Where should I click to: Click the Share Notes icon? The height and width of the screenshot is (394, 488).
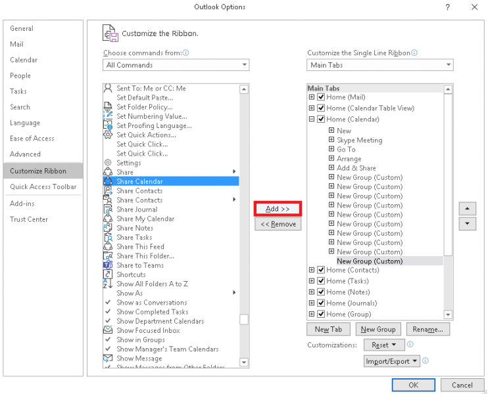108,228
